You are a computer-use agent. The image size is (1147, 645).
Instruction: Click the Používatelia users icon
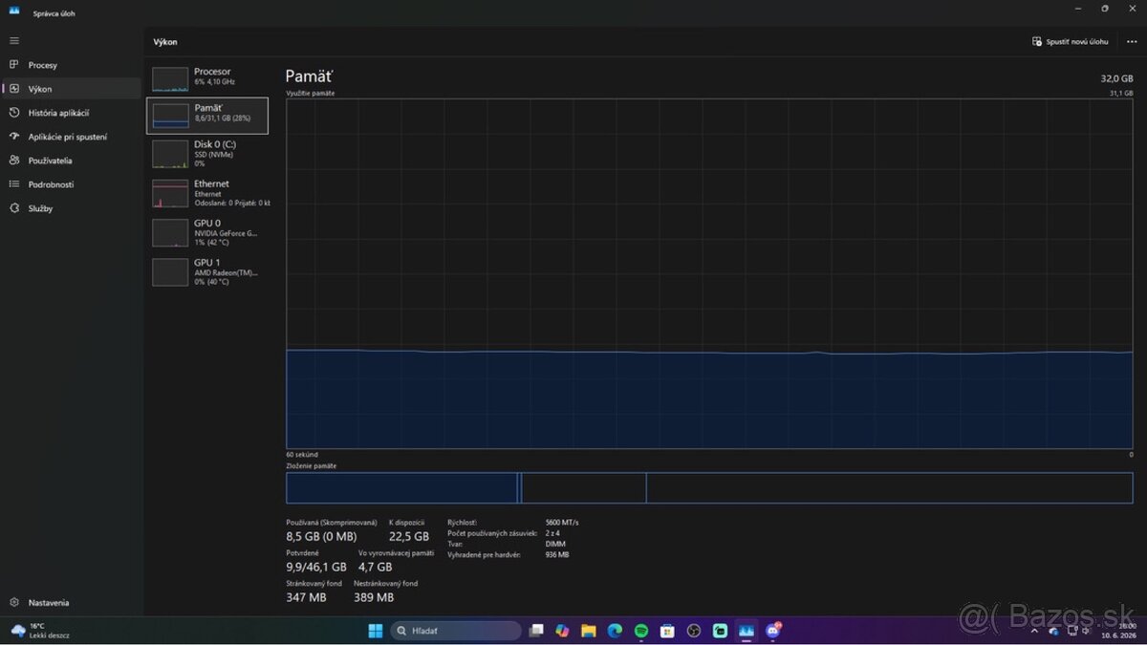coord(14,161)
